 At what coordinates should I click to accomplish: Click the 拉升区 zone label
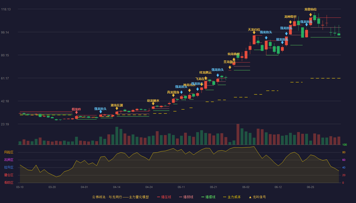pyautogui.click(x=9, y=167)
